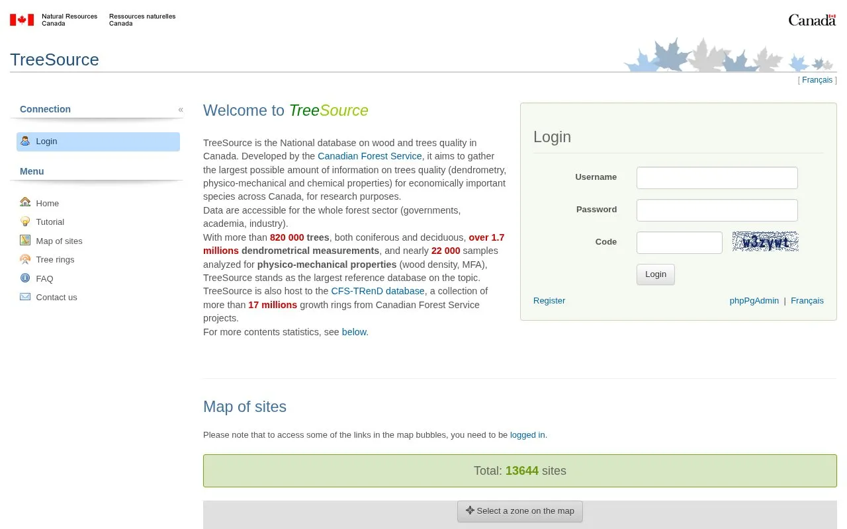The width and height of the screenshot is (847, 529).
Task: Open the Login sidebar menu entry
Action: (x=98, y=142)
